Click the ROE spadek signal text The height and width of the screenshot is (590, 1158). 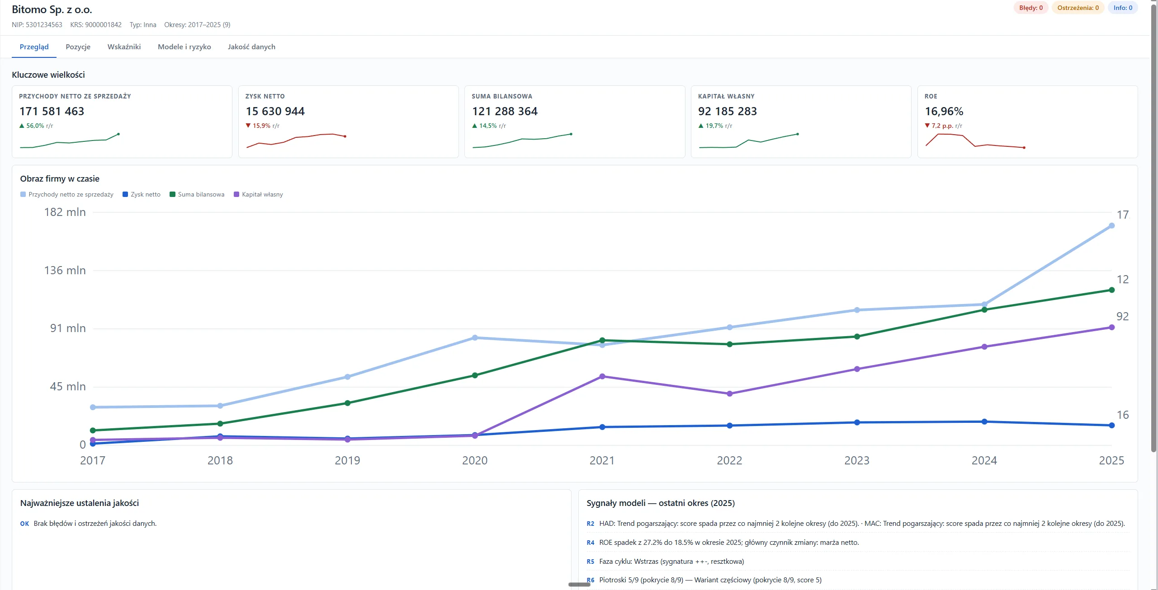coord(729,543)
